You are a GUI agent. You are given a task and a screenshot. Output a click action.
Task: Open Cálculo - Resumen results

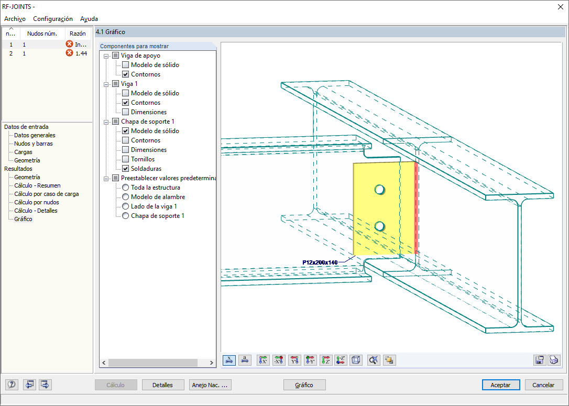37,185
